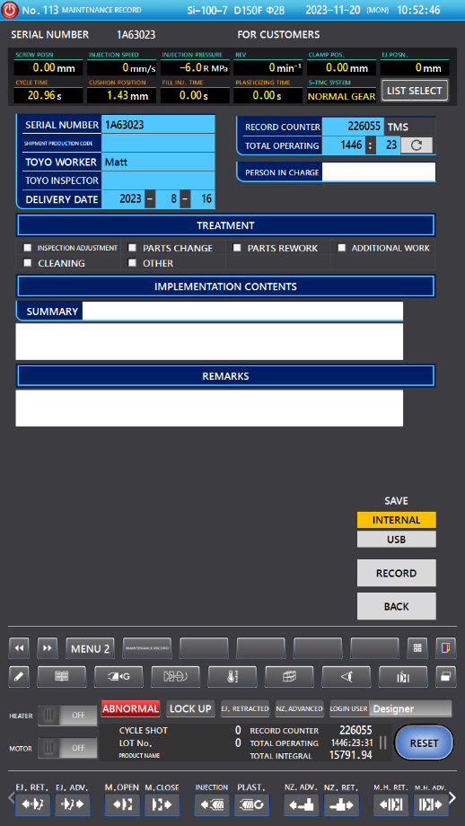Open the book manual icon
The height and width of the screenshot is (826, 465).
coord(62,677)
